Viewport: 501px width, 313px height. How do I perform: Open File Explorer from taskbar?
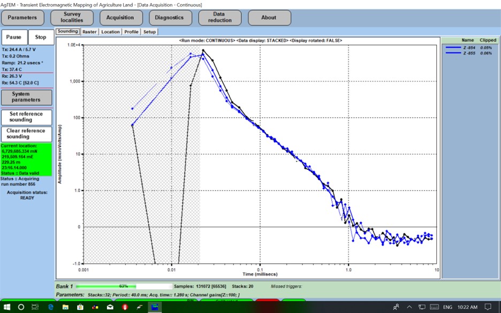65,307
